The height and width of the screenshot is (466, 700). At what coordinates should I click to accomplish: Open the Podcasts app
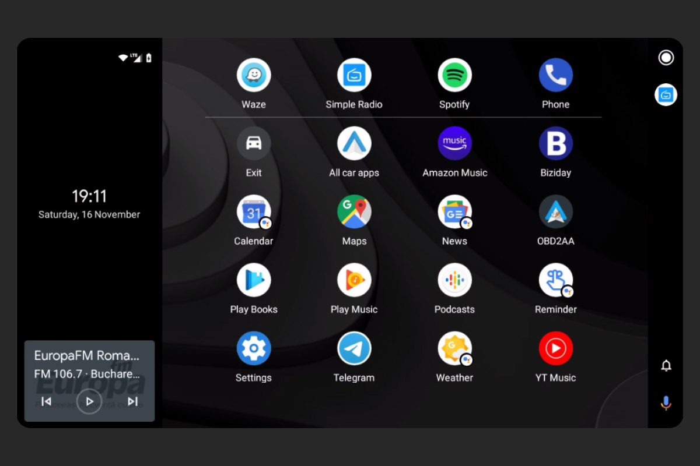point(454,279)
